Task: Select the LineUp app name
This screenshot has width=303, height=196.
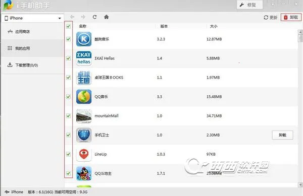Action: 100,154
